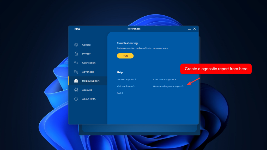Viewport: 267px width, 150px height.
Task: Open the FAQ link
Action: [x=120, y=93]
